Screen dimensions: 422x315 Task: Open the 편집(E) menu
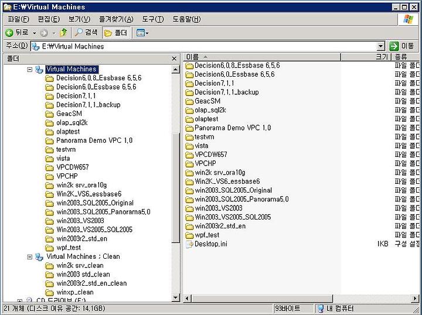click(49, 19)
